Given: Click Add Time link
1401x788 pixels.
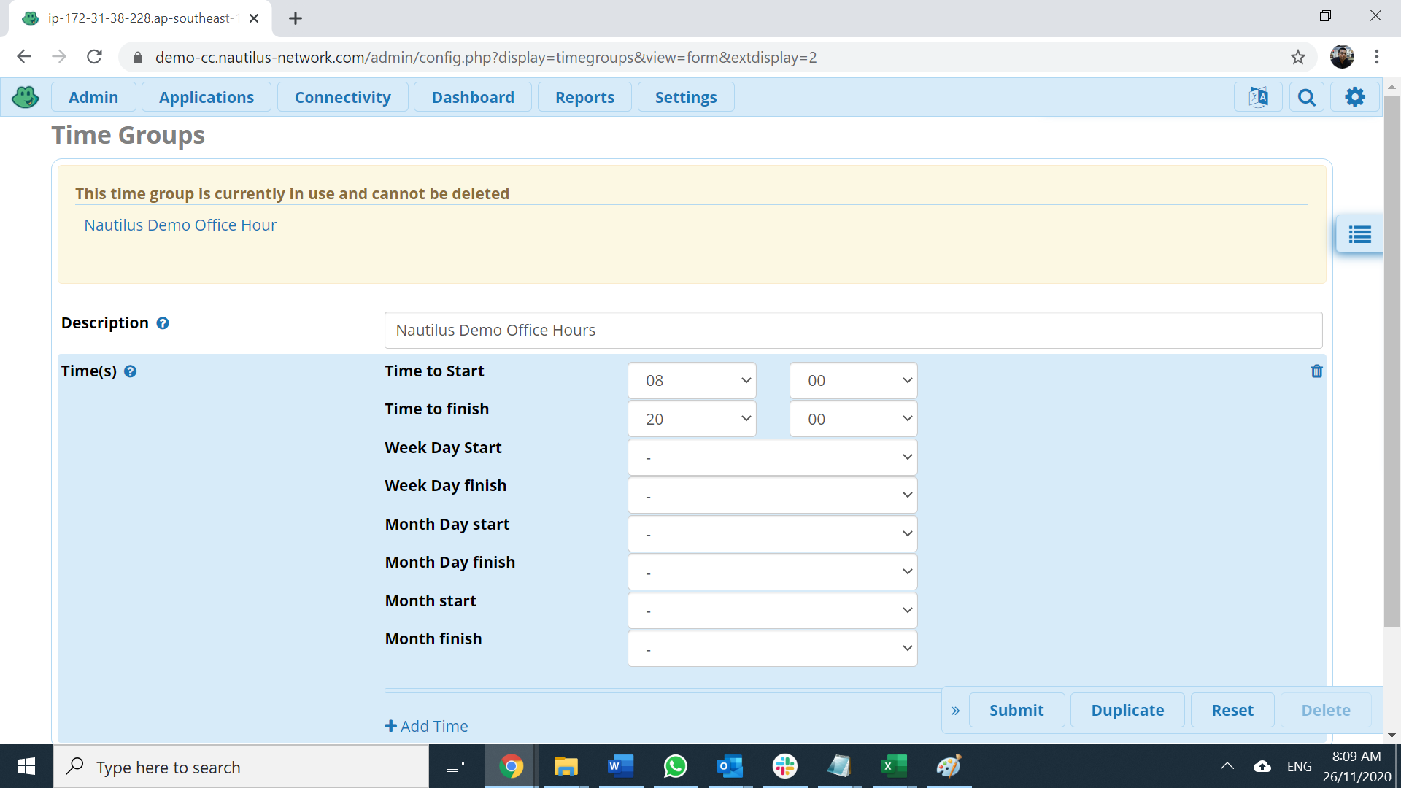Looking at the screenshot, I should point(426,727).
